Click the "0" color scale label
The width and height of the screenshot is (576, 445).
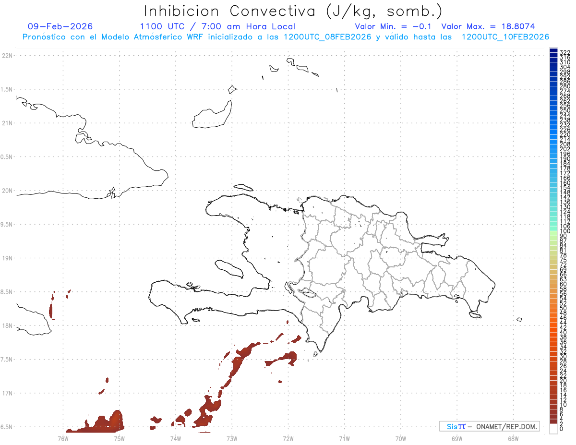[x=562, y=428]
